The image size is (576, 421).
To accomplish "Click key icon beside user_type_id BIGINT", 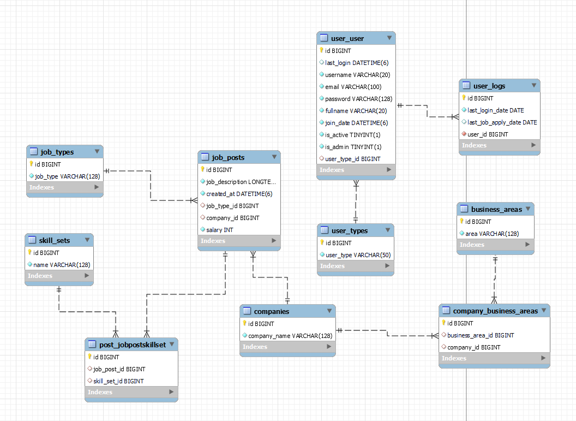I will point(321,158).
